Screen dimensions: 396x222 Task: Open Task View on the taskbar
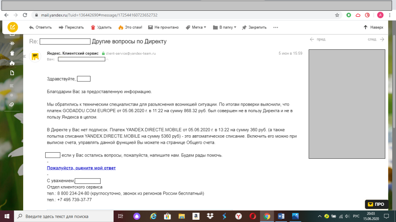[x=121, y=216]
